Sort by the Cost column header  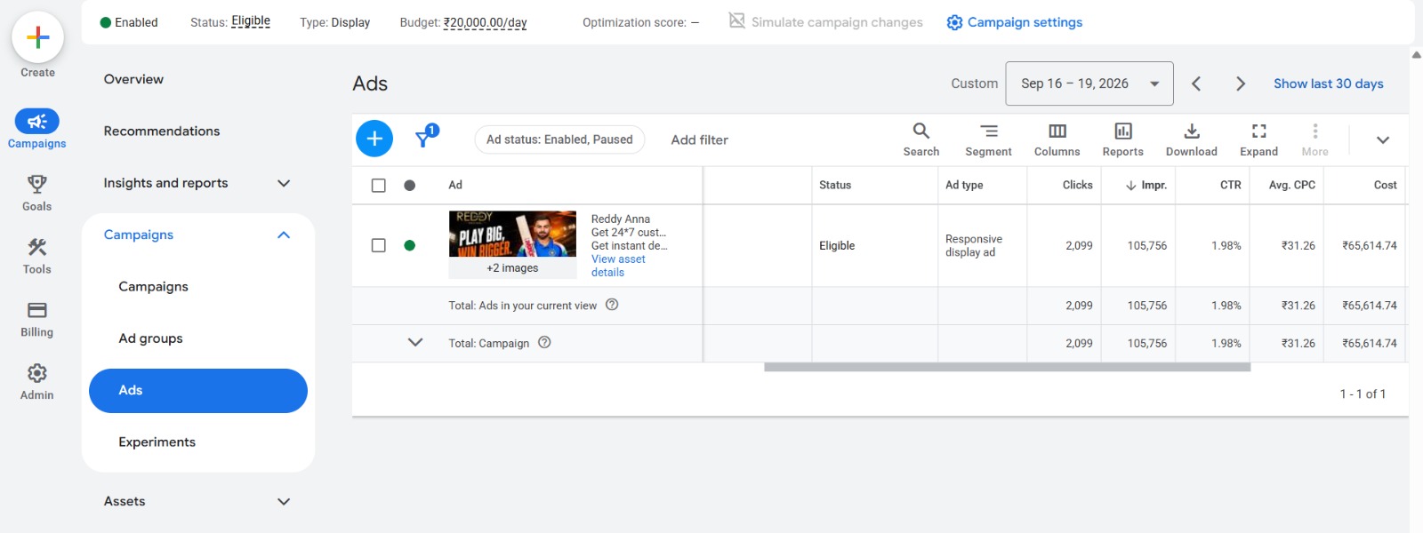pos(1385,185)
